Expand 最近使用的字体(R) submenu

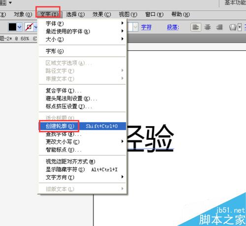(x=82, y=31)
